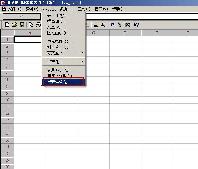Select row 15 header

[7, 134]
